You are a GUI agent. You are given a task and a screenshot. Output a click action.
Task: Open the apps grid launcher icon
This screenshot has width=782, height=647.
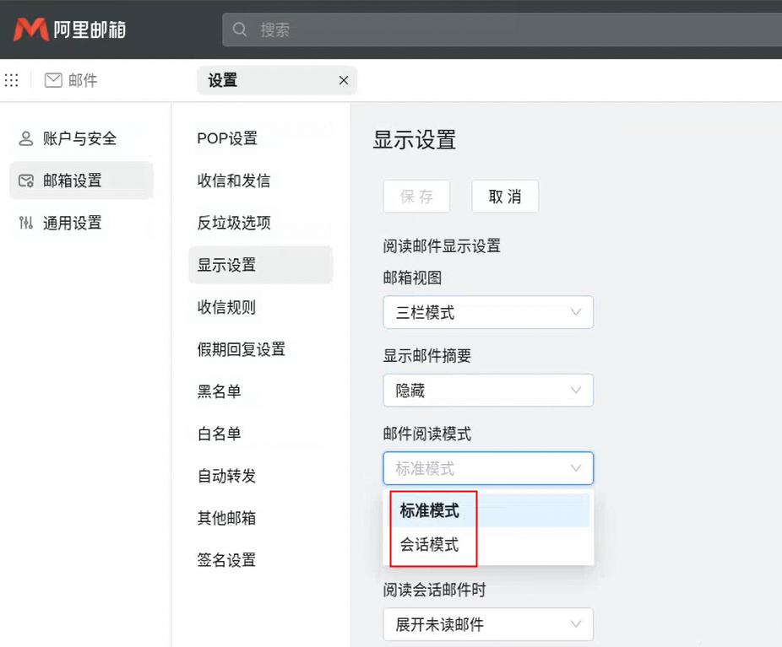pos(12,80)
